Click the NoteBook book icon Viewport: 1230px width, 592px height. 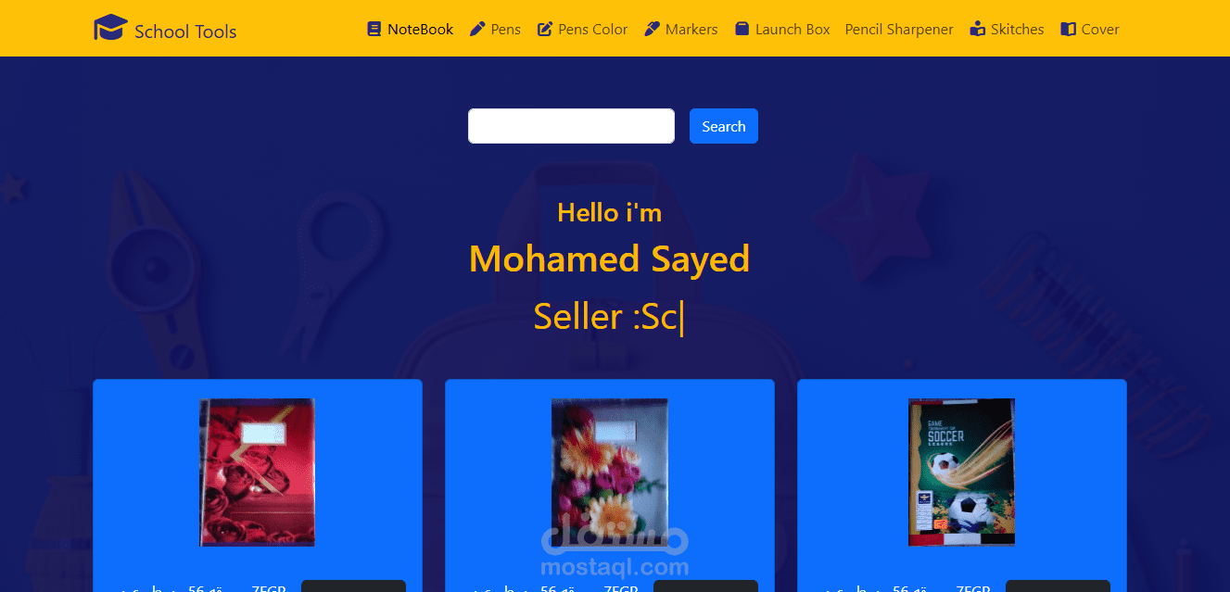click(374, 29)
